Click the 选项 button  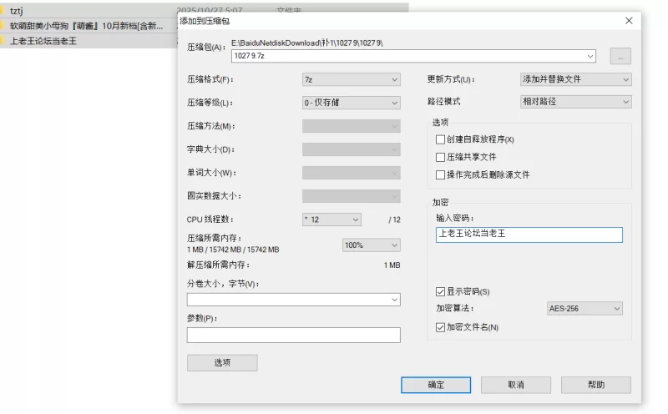[x=222, y=362]
